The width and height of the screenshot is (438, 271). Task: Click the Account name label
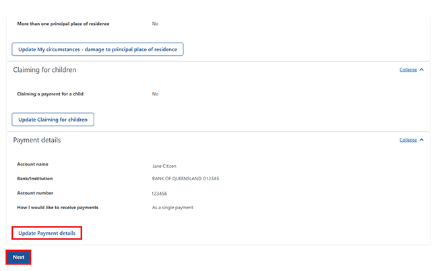tap(33, 164)
